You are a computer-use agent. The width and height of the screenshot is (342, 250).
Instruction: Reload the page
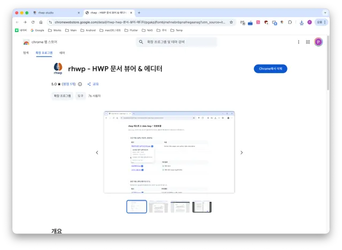pyautogui.click(x=33, y=22)
